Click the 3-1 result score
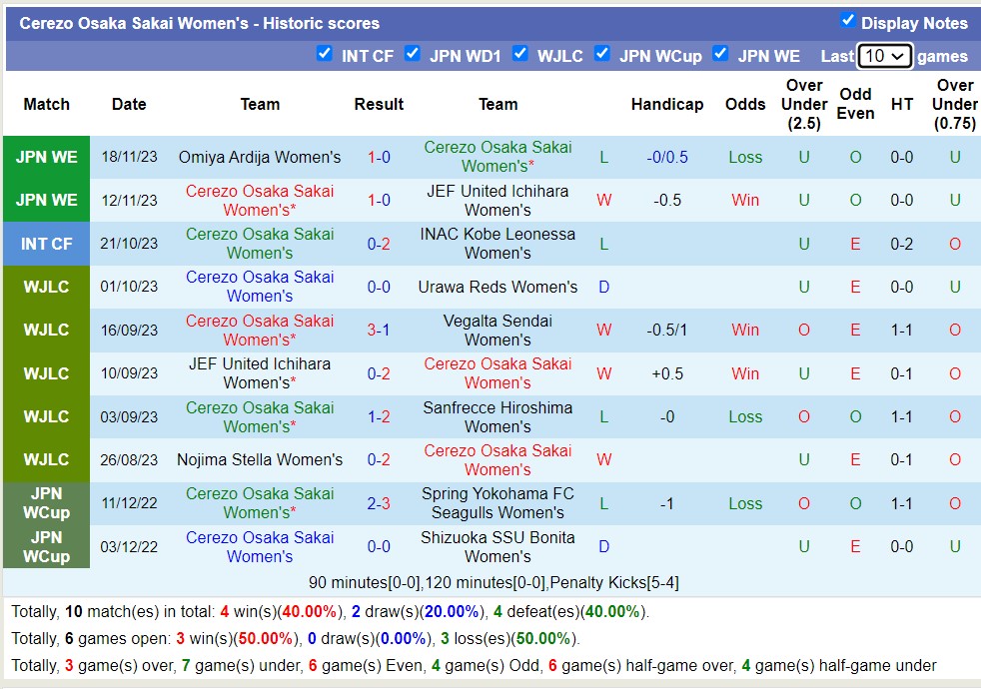Viewport: 981px width, 689px height. click(379, 330)
